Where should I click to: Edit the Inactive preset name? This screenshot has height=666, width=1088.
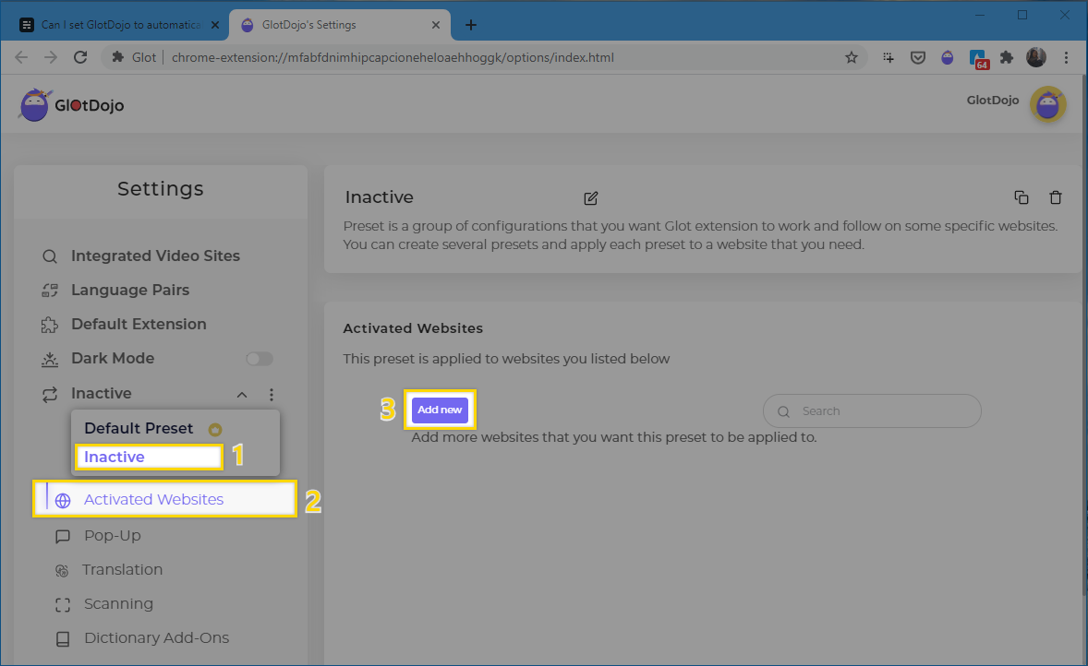coord(590,198)
